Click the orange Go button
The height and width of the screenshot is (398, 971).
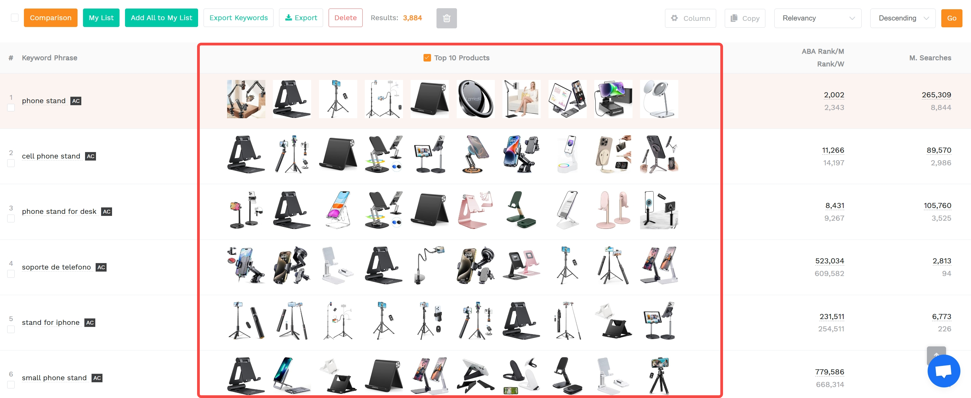point(952,18)
